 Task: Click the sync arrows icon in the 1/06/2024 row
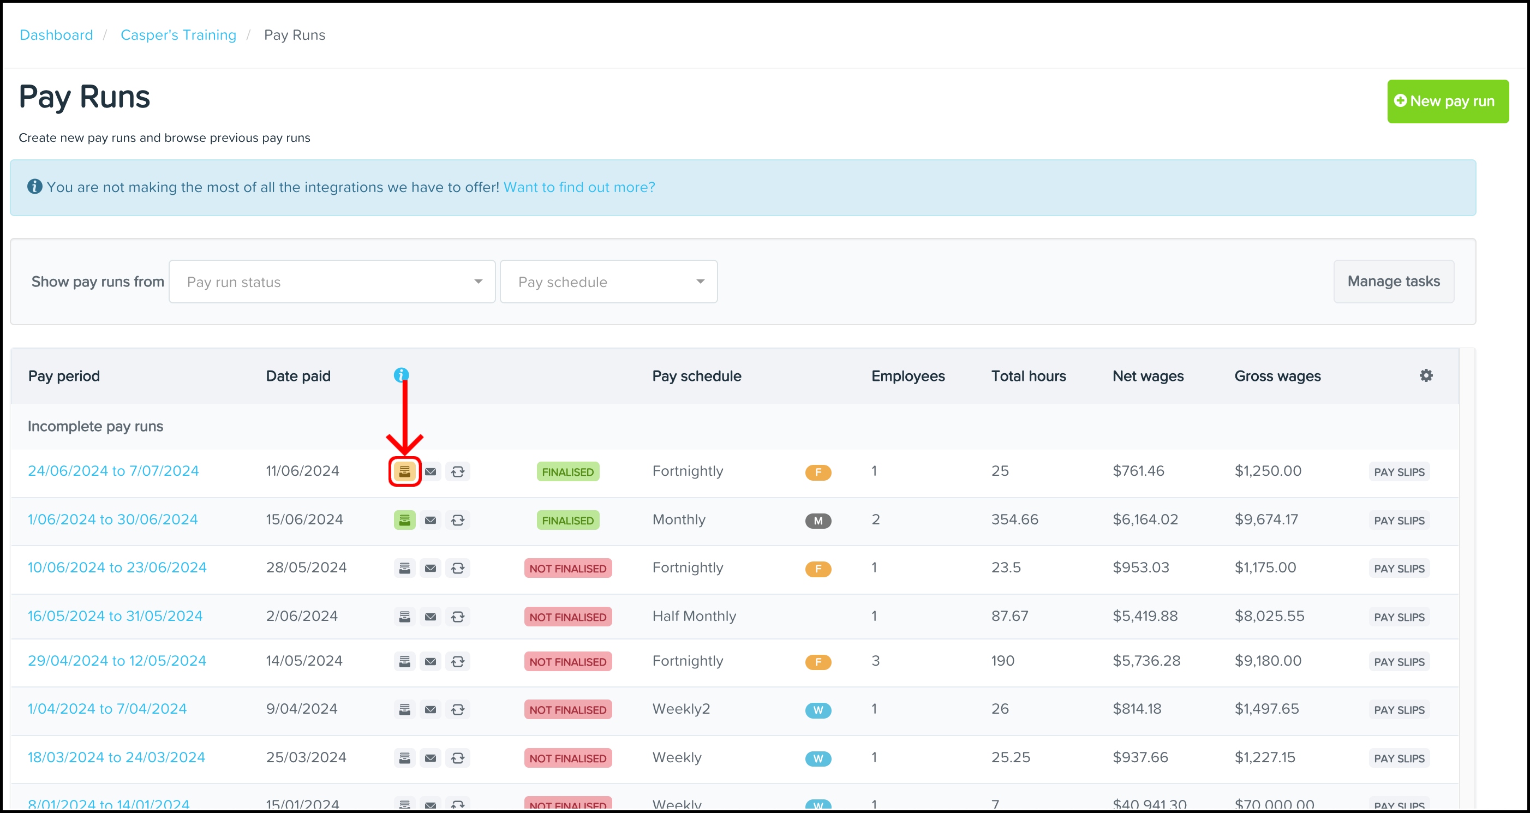coord(457,520)
